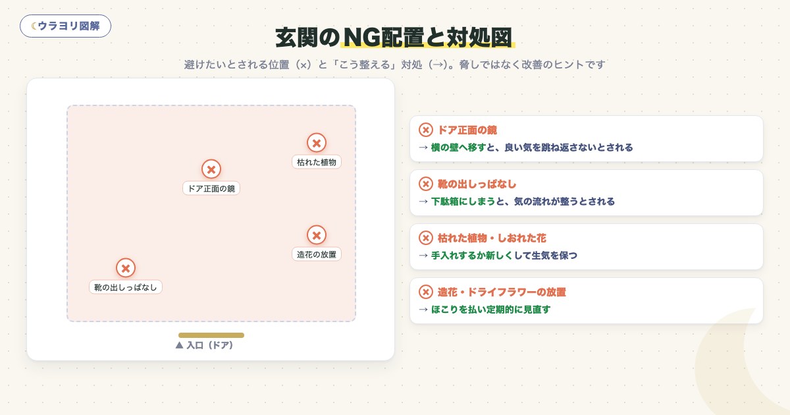
Task: Click the ほこりを払い定期的に見直す advice line
Action: tap(485, 310)
